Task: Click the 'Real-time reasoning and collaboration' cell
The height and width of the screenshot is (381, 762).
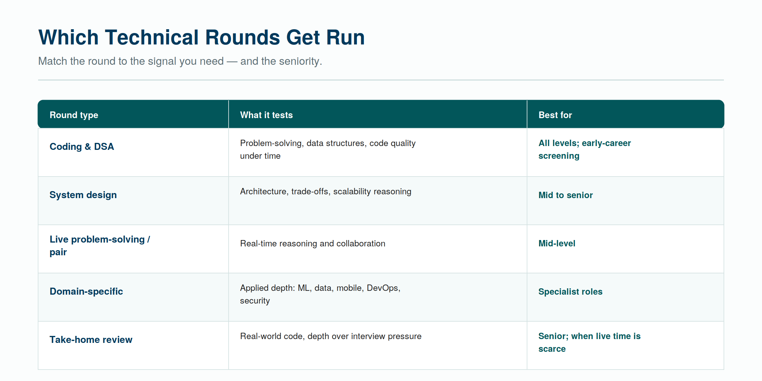Action: coord(312,244)
